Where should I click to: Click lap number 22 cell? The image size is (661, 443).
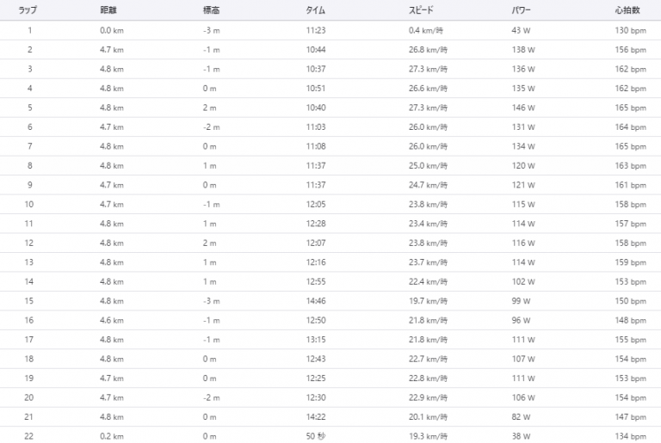[29, 435]
